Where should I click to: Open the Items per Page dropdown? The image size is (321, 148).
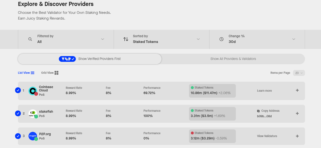point(299,73)
